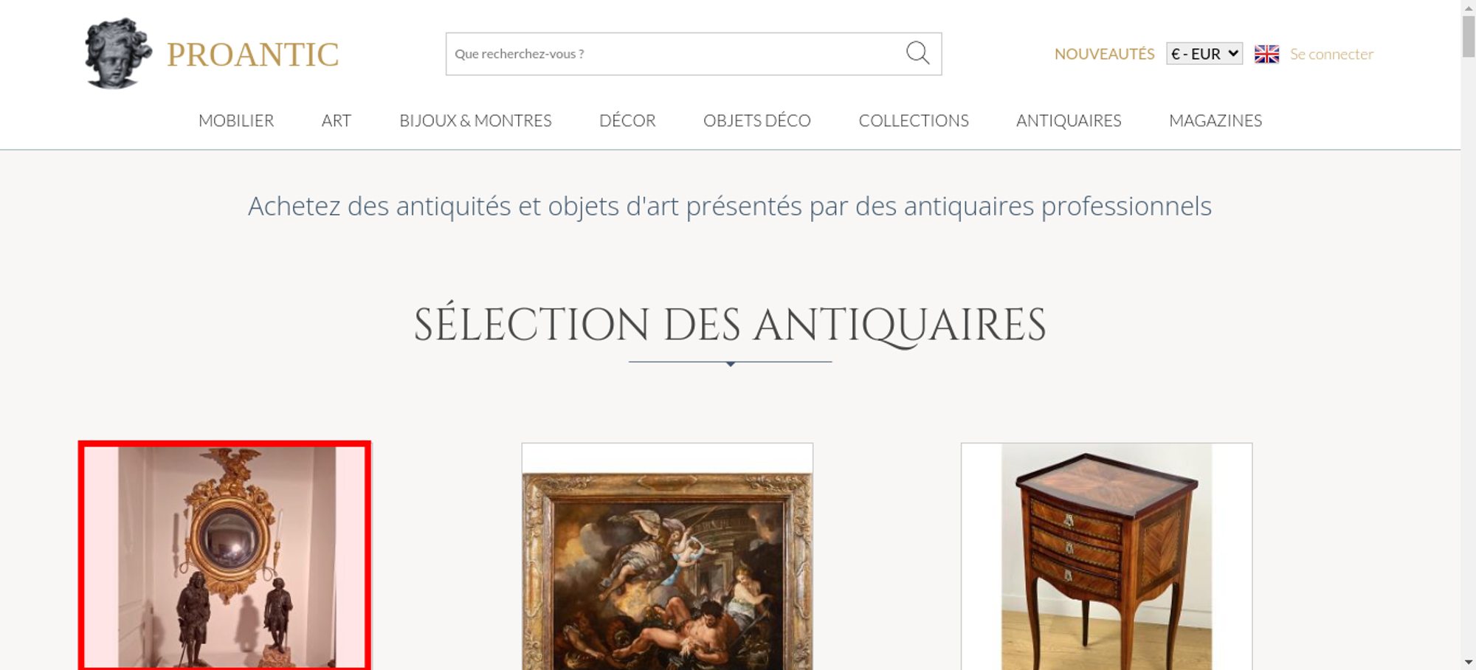Switch language via UK flag icon
The width and height of the screenshot is (1476, 670).
point(1266,54)
